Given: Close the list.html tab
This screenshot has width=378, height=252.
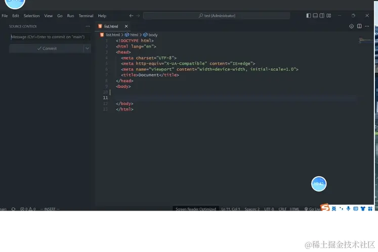Looking at the screenshot, I should 126,26.
